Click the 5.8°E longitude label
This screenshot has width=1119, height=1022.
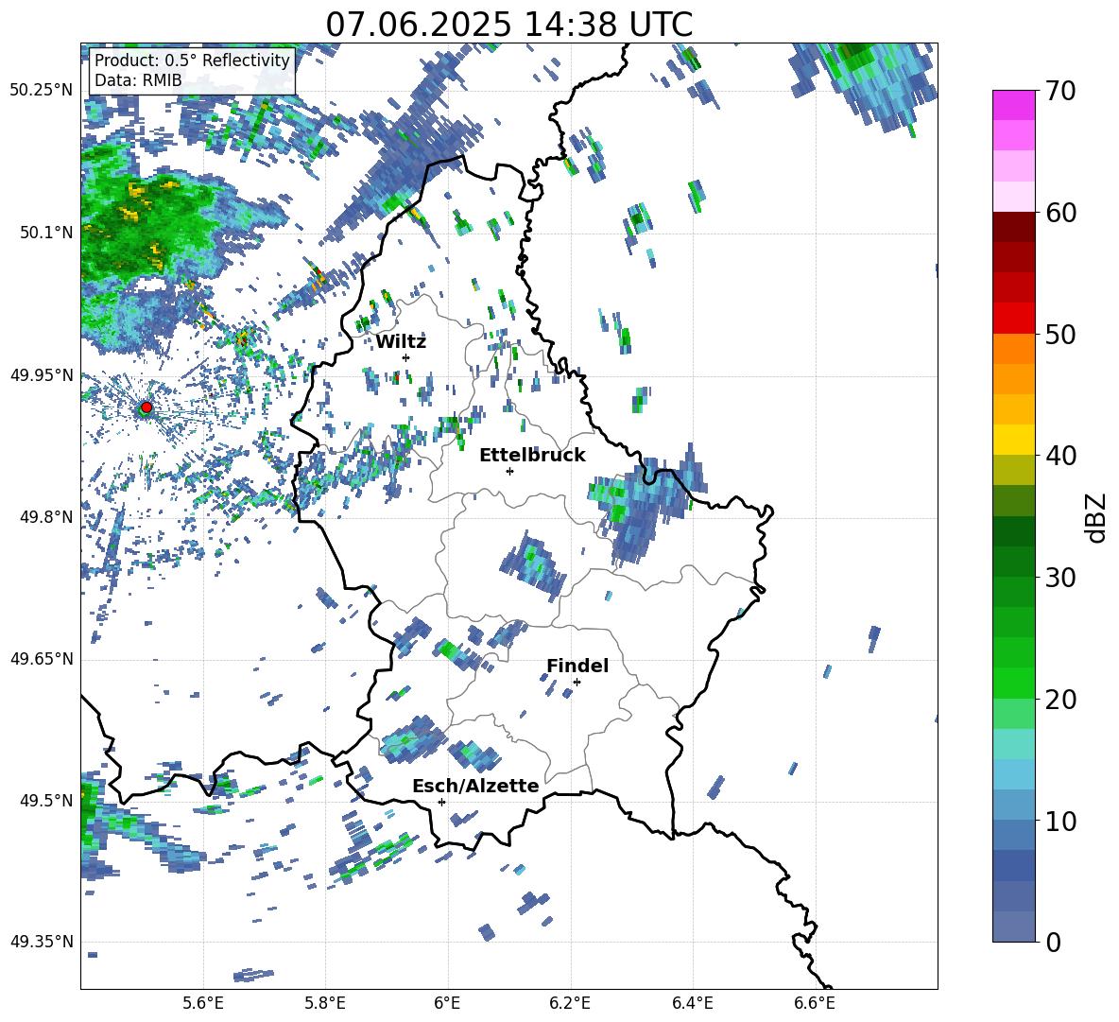[x=325, y=1003]
